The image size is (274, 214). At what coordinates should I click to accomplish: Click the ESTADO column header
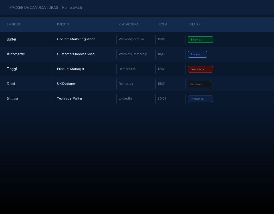click(194, 24)
